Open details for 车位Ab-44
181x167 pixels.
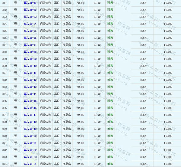pyautogui.click(x=30, y=94)
